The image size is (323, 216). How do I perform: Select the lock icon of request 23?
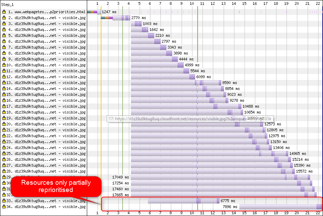4,142
